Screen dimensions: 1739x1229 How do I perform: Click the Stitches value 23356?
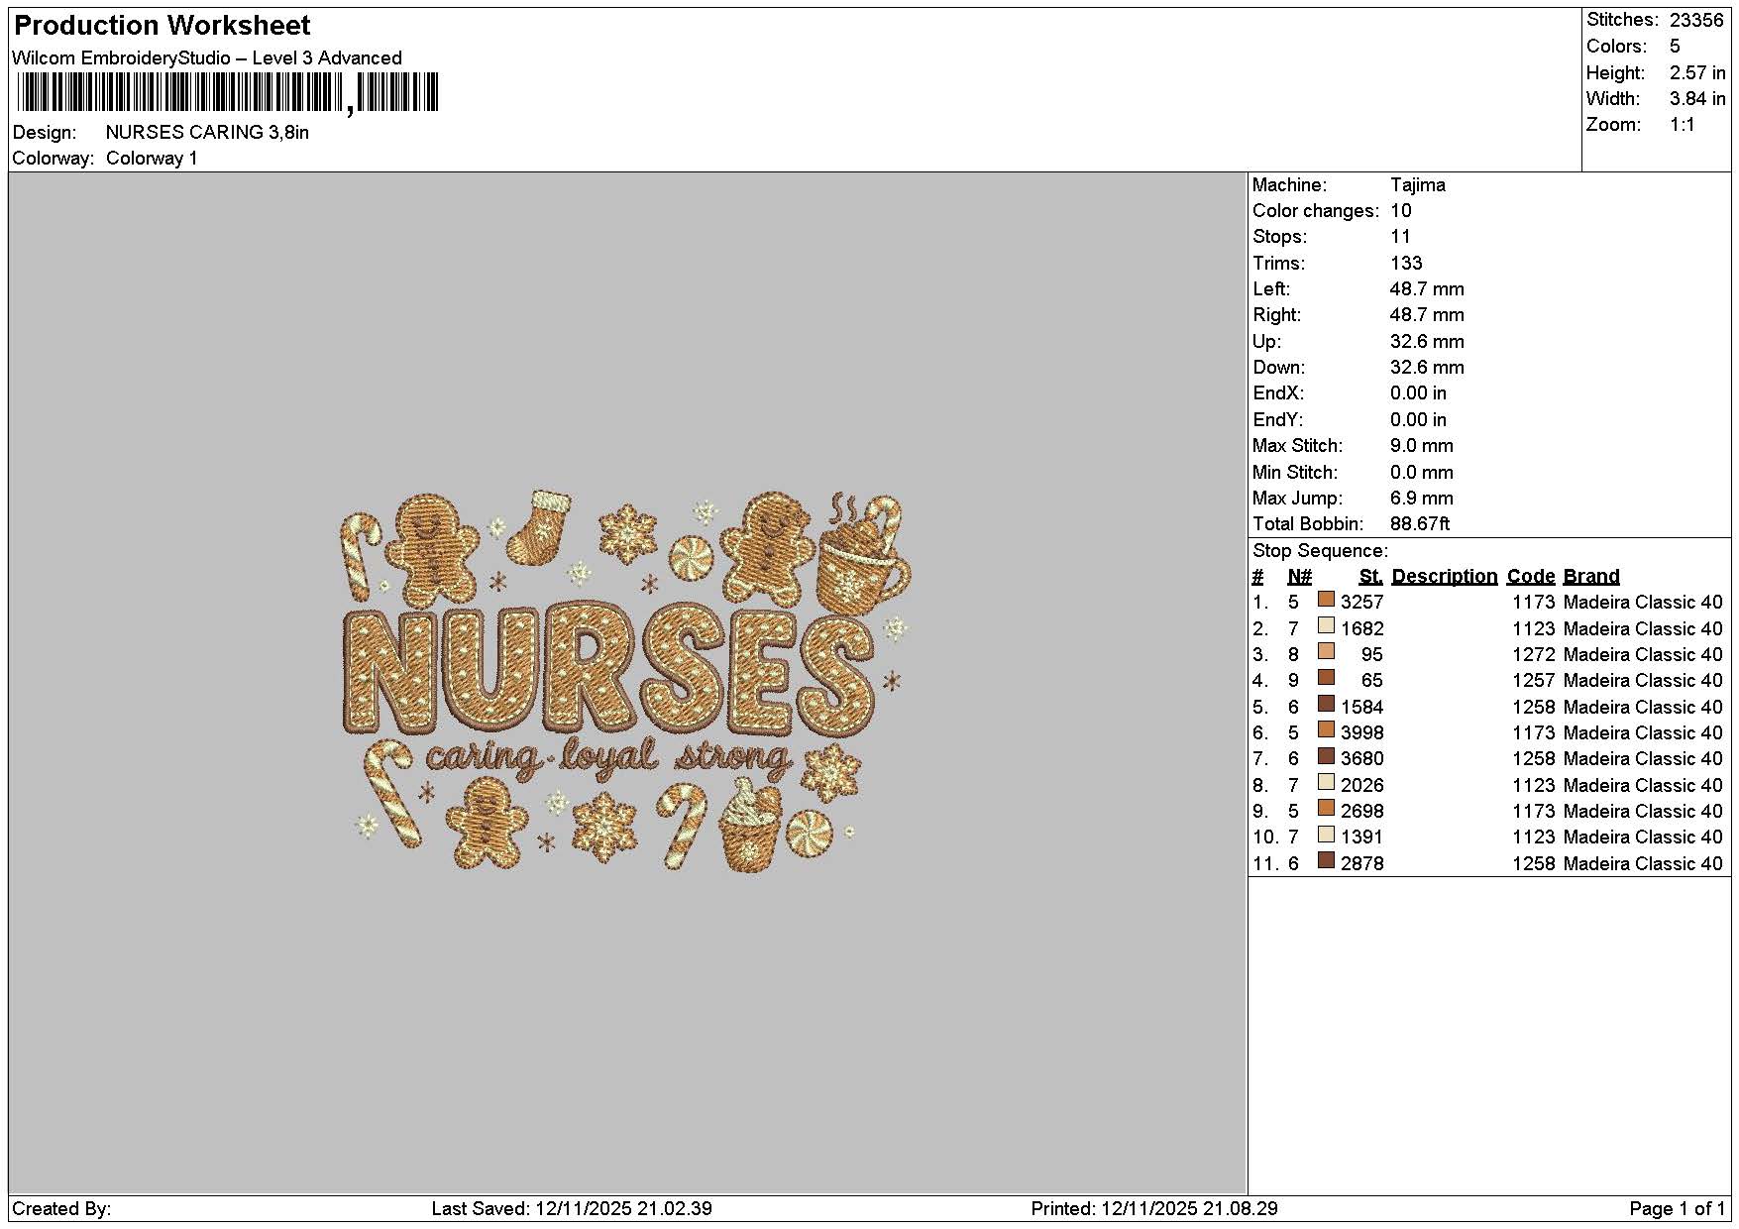click(1696, 20)
